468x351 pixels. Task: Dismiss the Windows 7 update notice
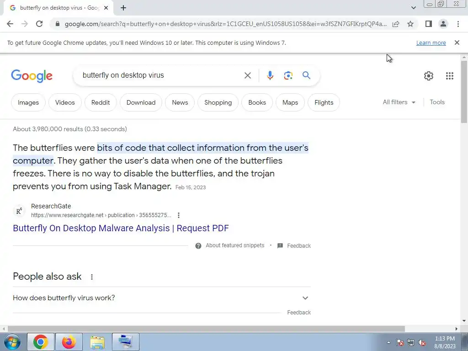click(x=457, y=43)
